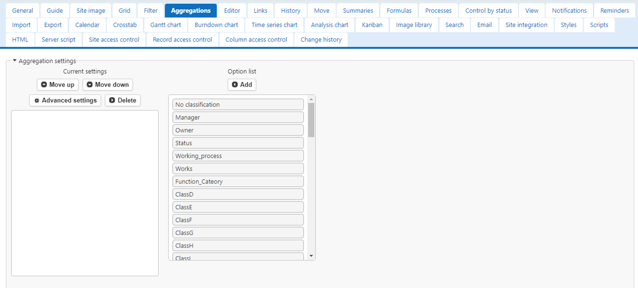The image size is (638, 288).
Task: Select "No classification" in the option list
Action: click(238, 105)
